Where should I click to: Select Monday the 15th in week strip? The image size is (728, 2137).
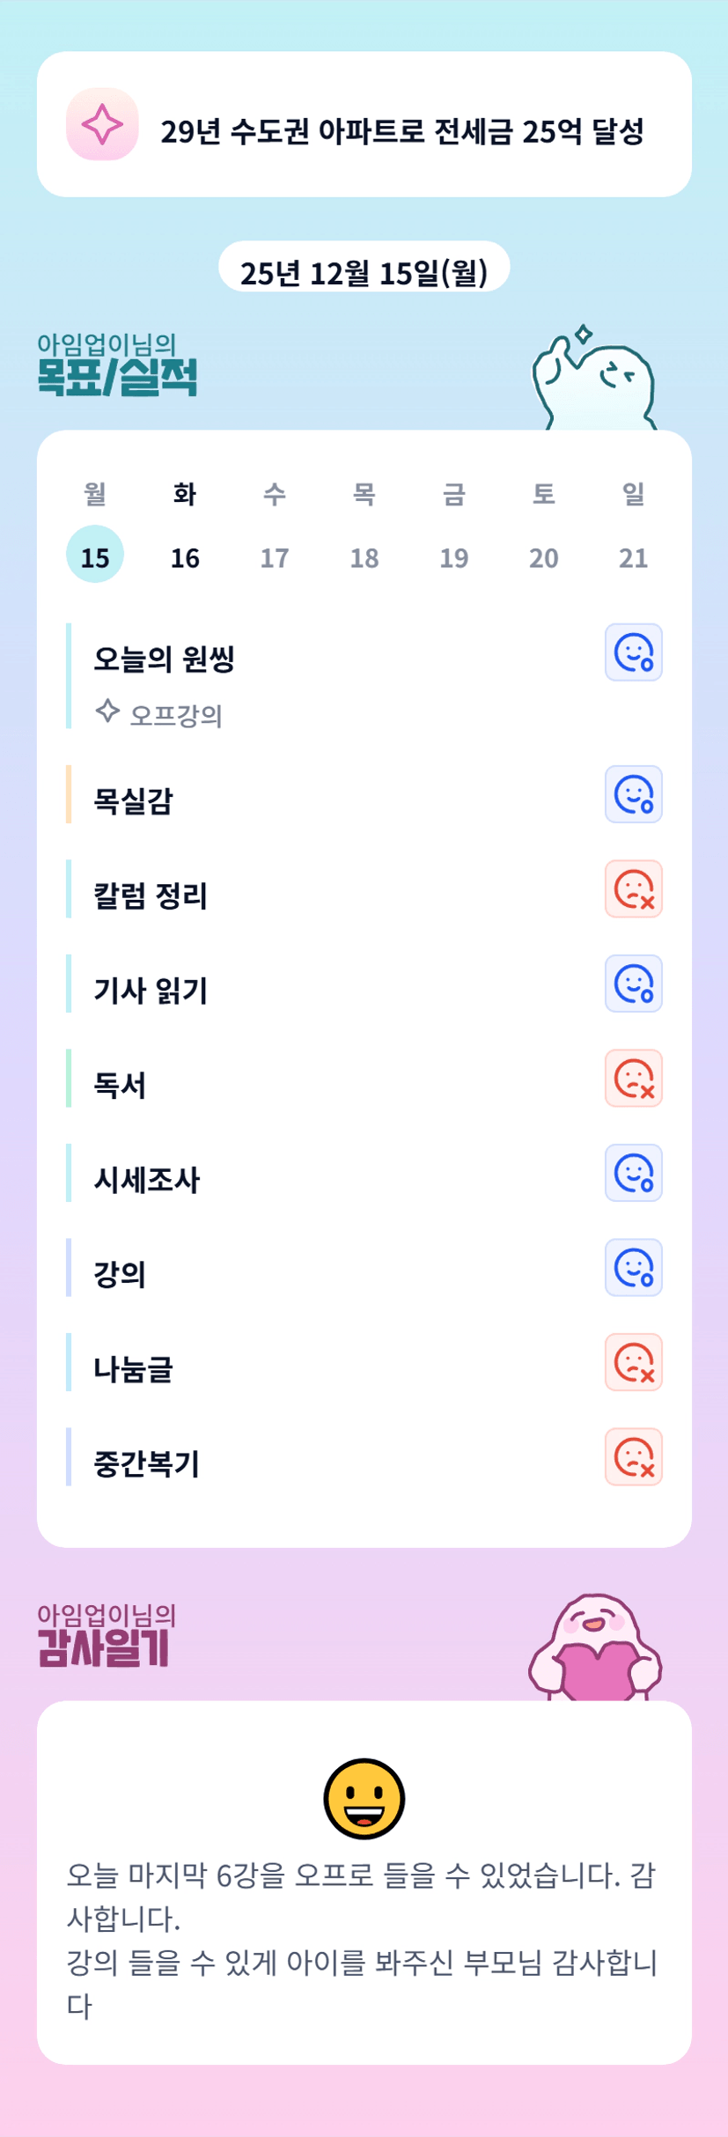click(x=95, y=556)
